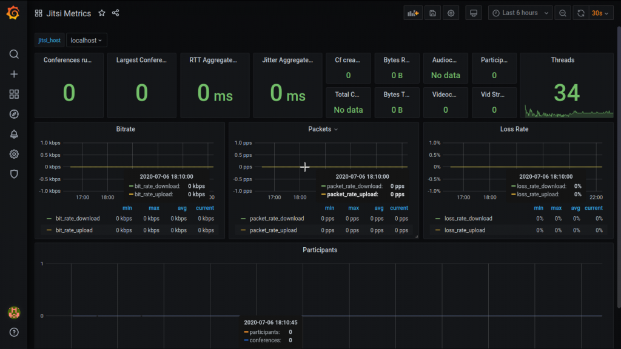Viewport: 621px width, 349px height.
Task: Open the Threads panel title menu
Action: pyautogui.click(x=562, y=60)
